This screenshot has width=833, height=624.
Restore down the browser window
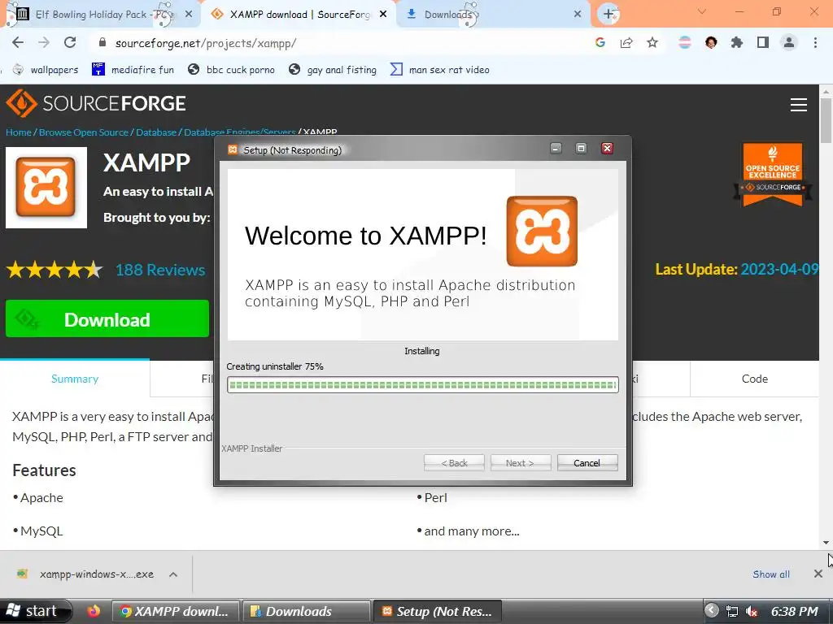[777, 11]
